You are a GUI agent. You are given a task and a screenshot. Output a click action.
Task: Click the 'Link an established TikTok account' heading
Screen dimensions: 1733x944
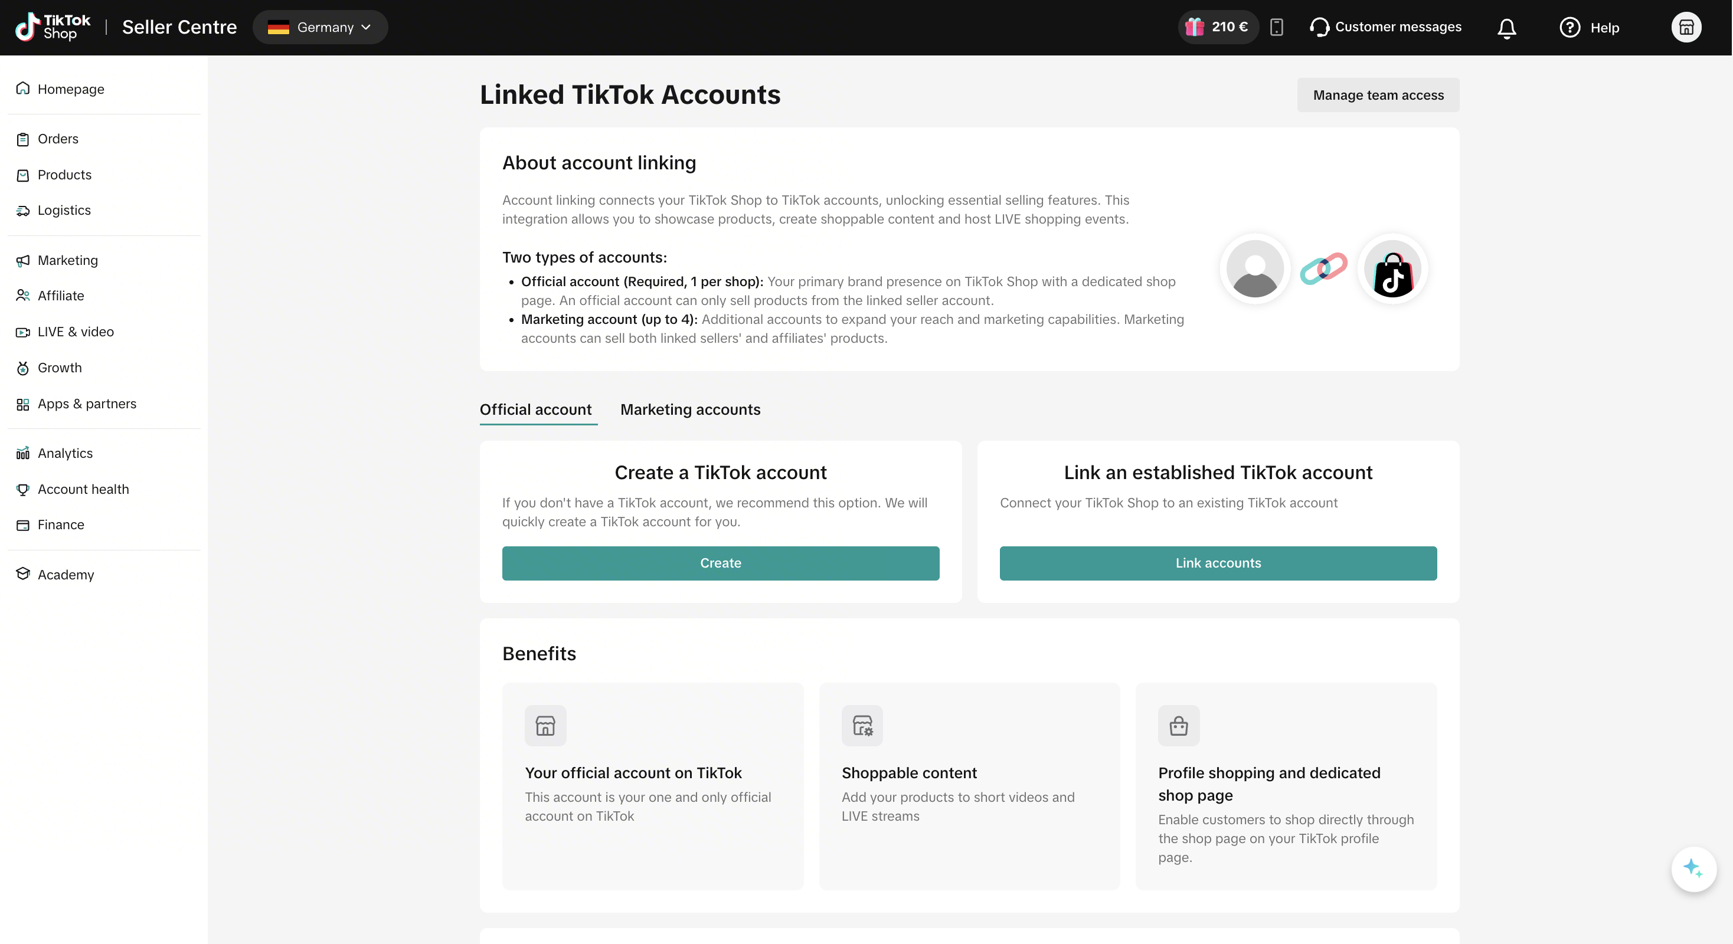click(1218, 473)
